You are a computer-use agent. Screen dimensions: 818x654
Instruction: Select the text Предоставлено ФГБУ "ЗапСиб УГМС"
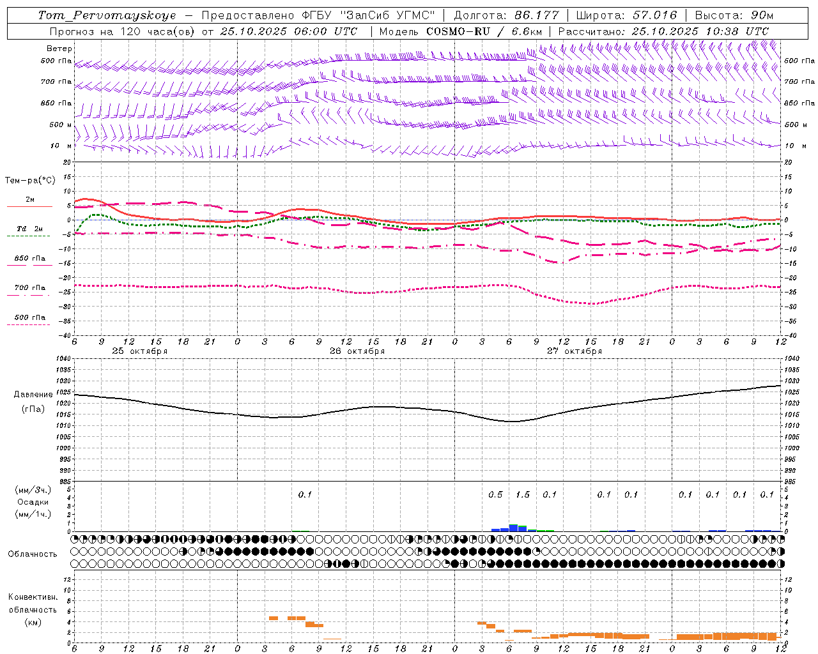pyautogui.click(x=318, y=15)
